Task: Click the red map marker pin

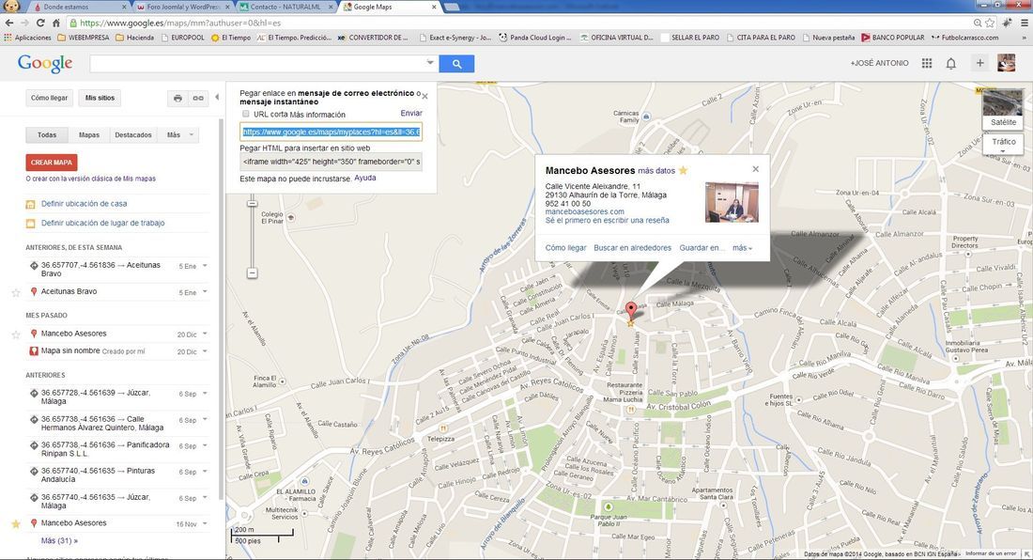Action: pos(630,310)
